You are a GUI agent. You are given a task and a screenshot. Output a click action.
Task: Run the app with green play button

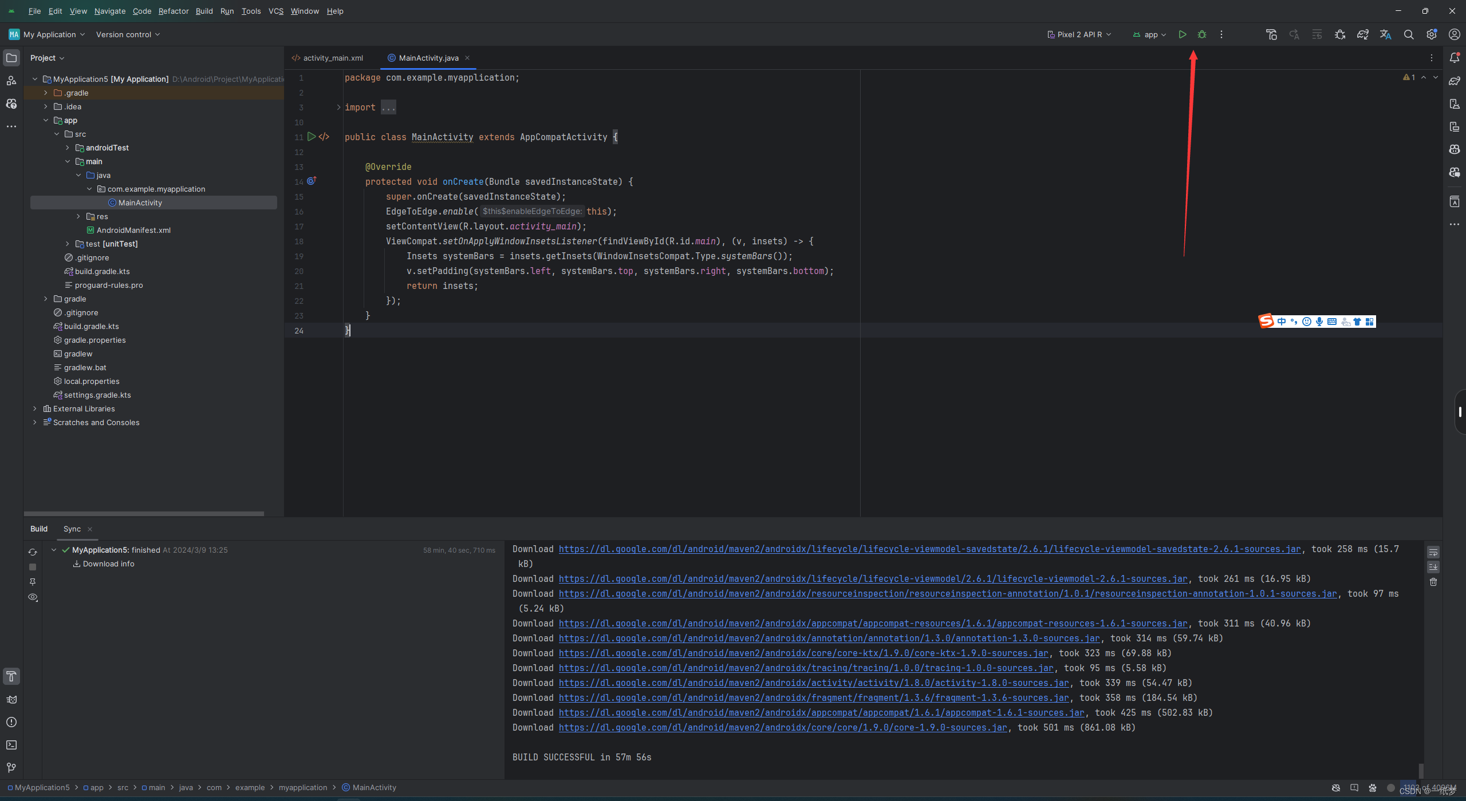pos(1182,34)
